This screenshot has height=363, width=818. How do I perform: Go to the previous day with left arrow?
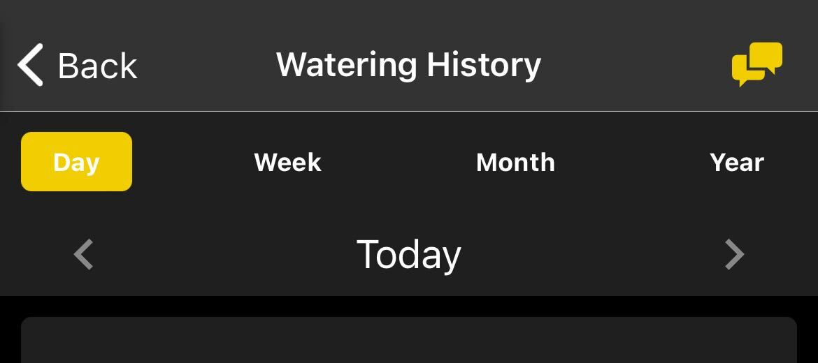(84, 254)
